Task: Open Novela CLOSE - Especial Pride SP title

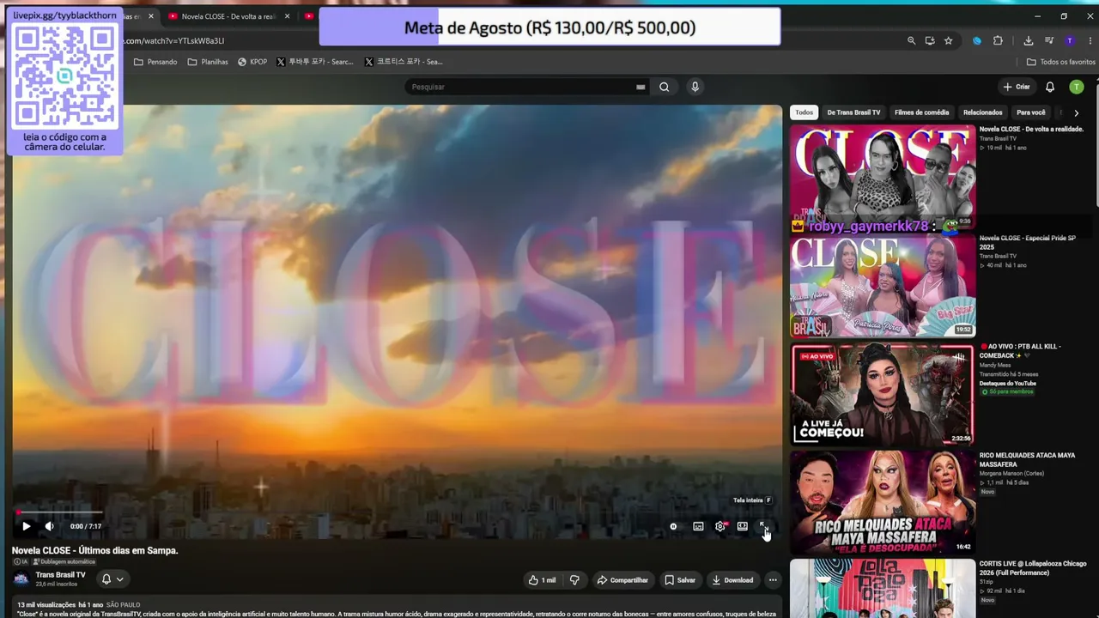Action: 1028,242
